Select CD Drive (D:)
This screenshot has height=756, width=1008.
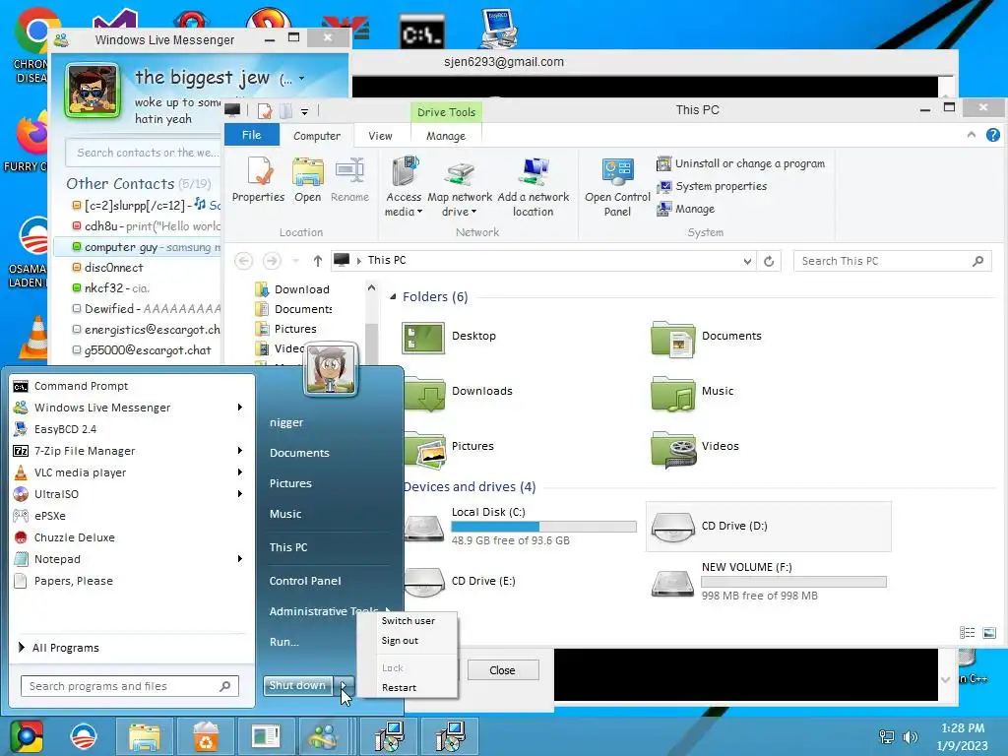point(768,527)
